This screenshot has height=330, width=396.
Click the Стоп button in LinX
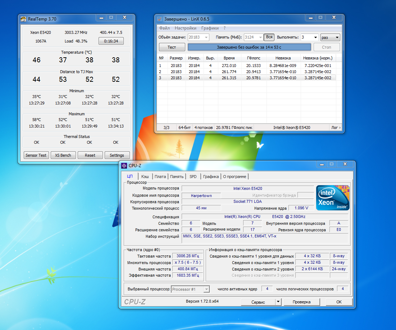(x=326, y=47)
